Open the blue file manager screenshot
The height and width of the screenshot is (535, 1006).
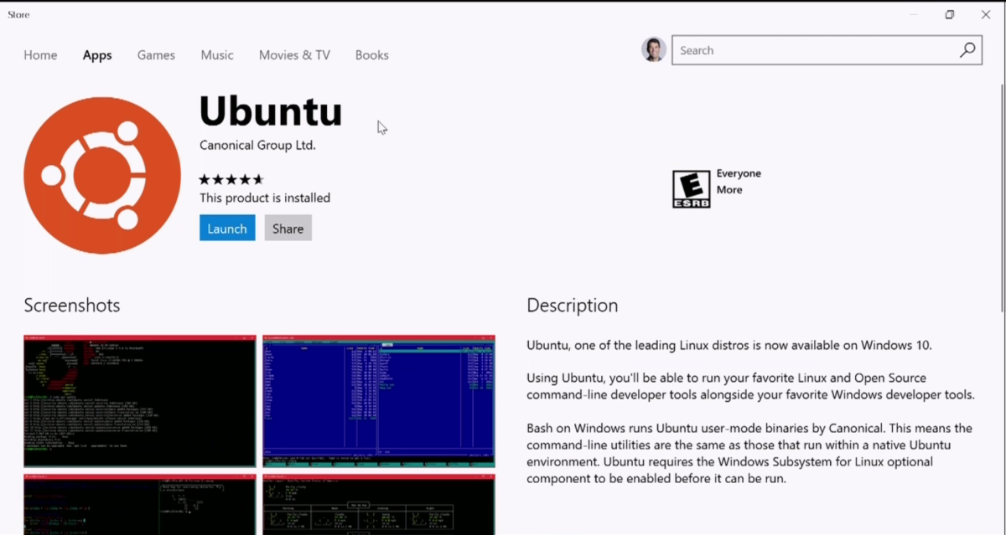pos(379,401)
